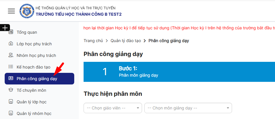Open the Tổng quan menu item
275x119 pixels.
click(x=27, y=32)
